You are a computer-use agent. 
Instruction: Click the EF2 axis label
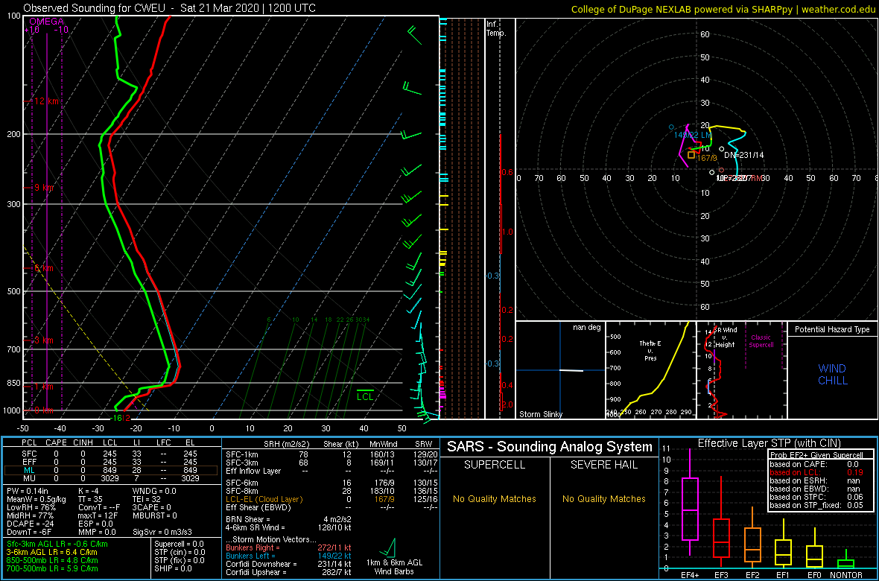pos(752,575)
